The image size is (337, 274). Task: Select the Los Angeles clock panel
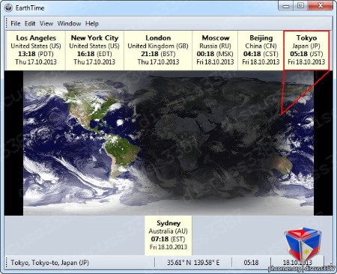click(x=36, y=50)
